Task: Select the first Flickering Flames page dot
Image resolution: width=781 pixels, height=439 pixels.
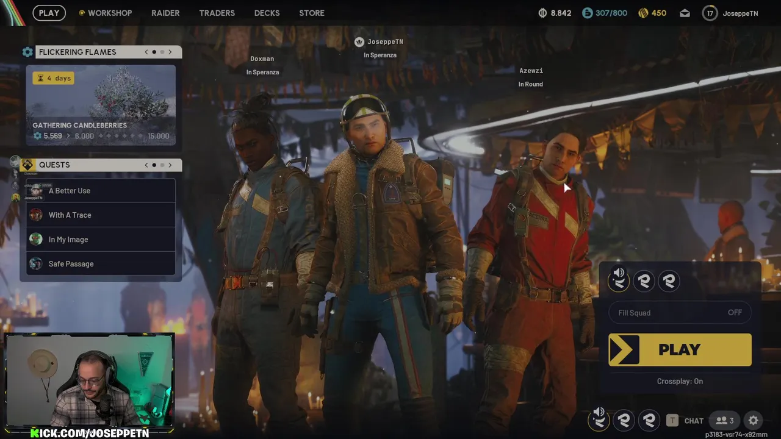Action: click(x=154, y=52)
